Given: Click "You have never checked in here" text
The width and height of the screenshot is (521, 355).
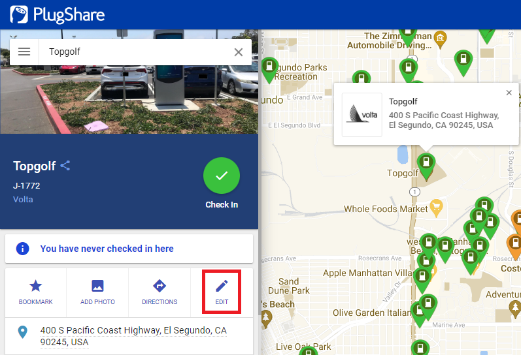Looking at the screenshot, I should 107,249.
